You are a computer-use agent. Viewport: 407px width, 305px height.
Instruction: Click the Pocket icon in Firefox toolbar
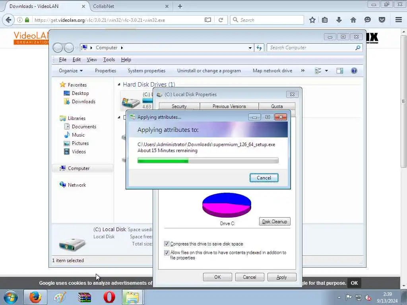point(382,20)
